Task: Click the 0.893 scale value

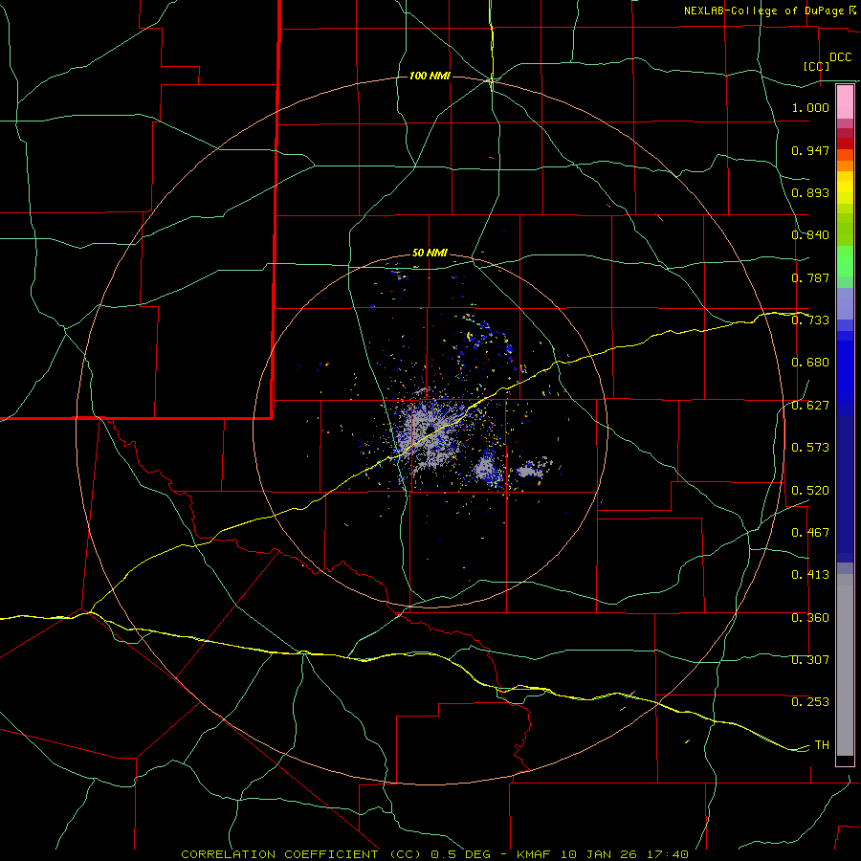Action: 810,192
